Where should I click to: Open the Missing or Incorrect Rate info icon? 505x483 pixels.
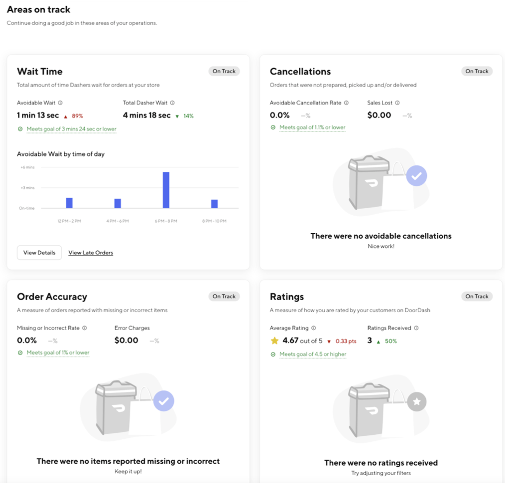(x=86, y=328)
